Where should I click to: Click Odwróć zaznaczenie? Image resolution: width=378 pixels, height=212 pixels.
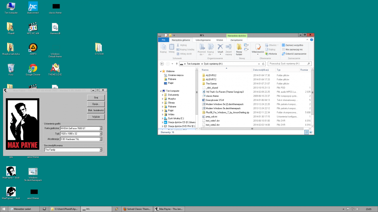coord(294,54)
